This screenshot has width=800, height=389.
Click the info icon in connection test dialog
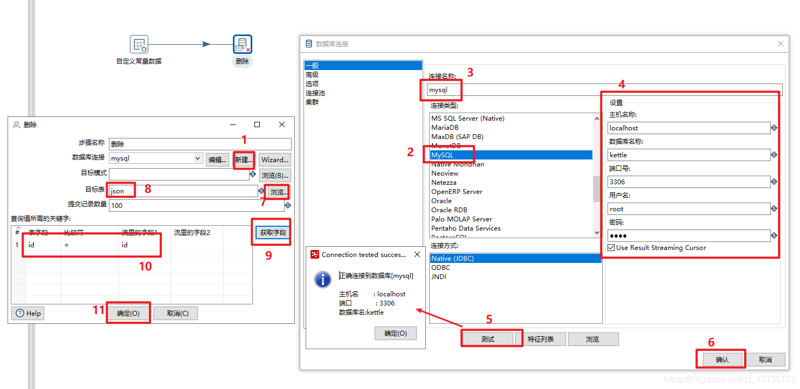click(323, 279)
